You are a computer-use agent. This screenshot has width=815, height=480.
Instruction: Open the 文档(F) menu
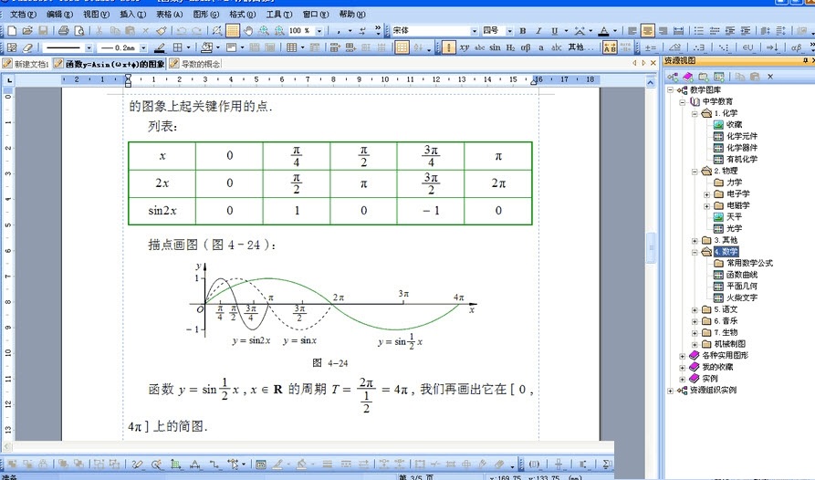23,14
